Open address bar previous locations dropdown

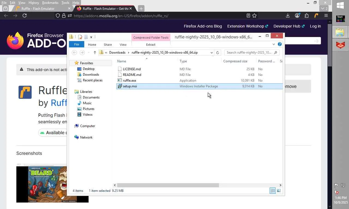point(212,53)
